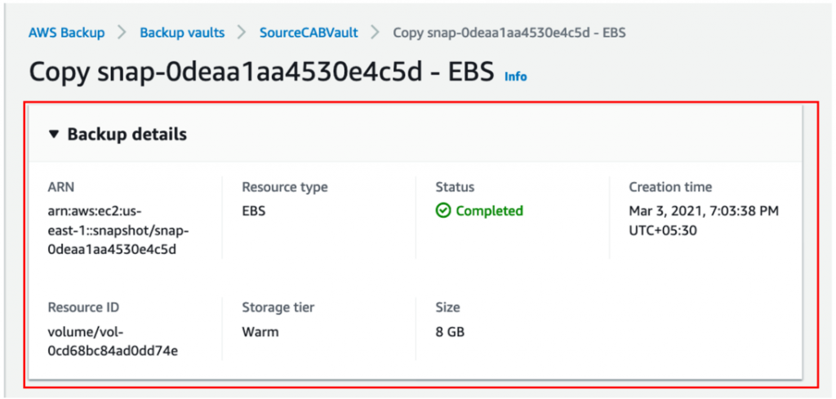Click the page title Copy snap-0deaa1aa4530e4c5d
836x399 pixels.
pos(262,73)
